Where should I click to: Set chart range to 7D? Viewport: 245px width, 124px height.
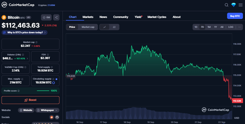pos(202,27)
